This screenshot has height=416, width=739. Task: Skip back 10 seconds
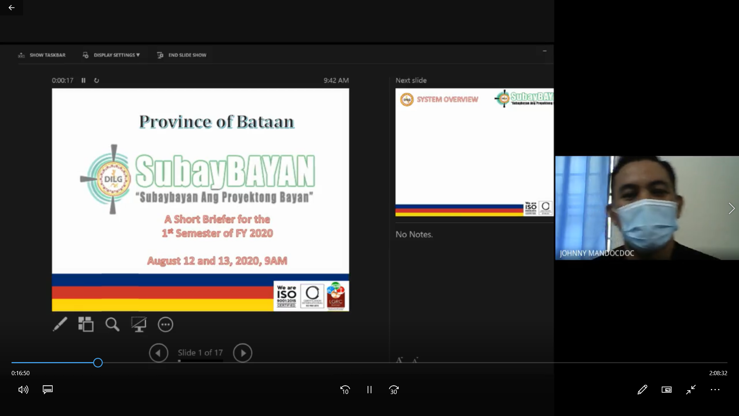(x=345, y=390)
